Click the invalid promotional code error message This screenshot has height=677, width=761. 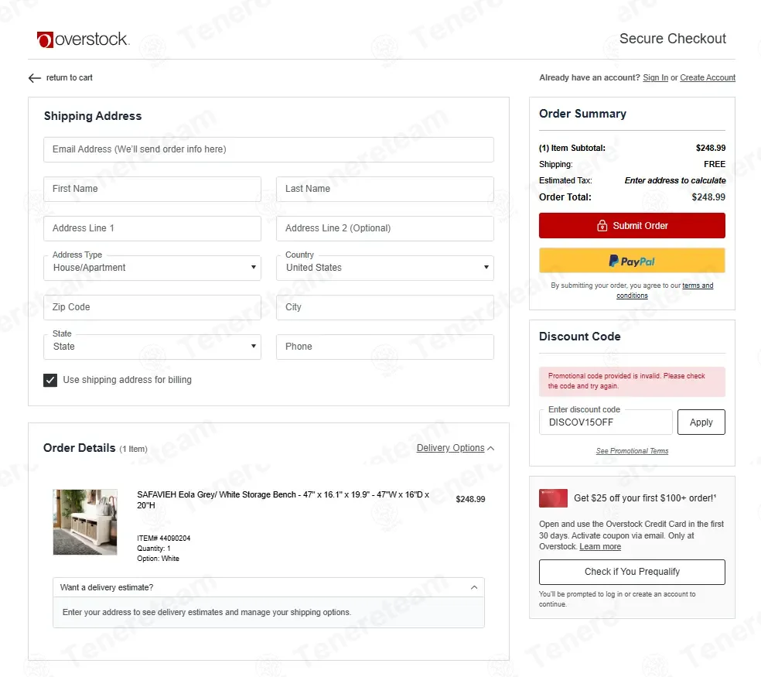(x=632, y=381)
